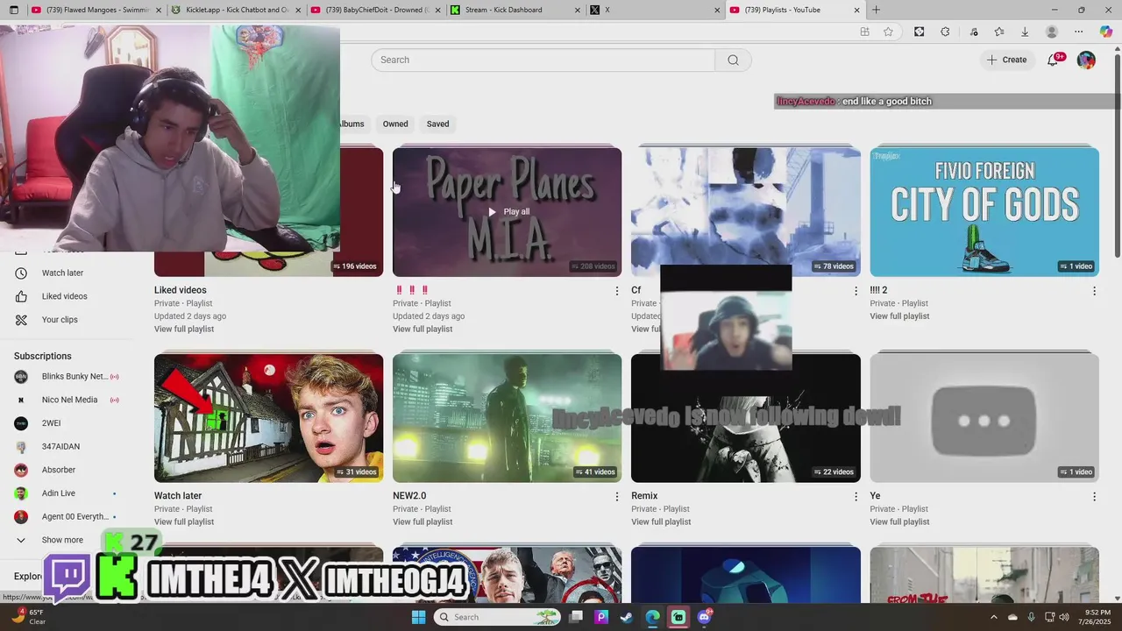Viewport: 1122px width, 631px height.
Task: Open Discord from the taskbar
Action: [x=704, y=617]
